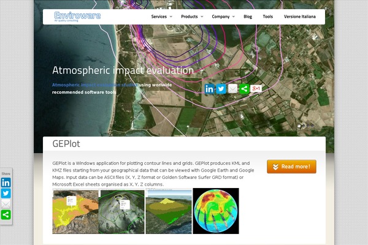
Task: Expand the Services dropdown menu
Action: [x=161, y=17]
